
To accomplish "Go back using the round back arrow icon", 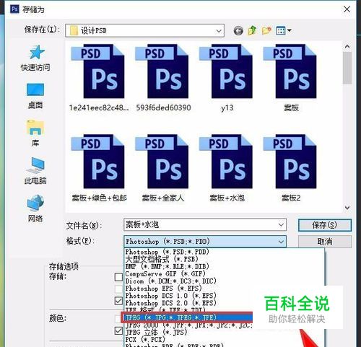I will tap(238, 31).
